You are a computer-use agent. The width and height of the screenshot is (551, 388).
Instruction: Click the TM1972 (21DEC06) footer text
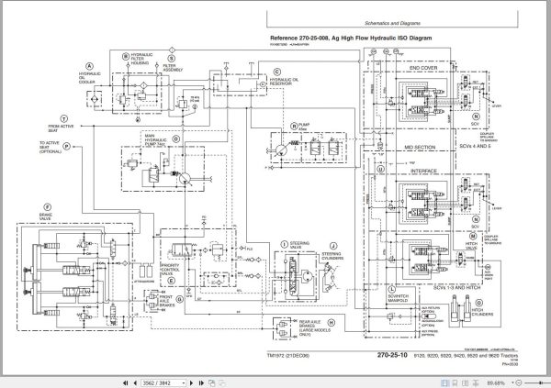pos(288,356)
